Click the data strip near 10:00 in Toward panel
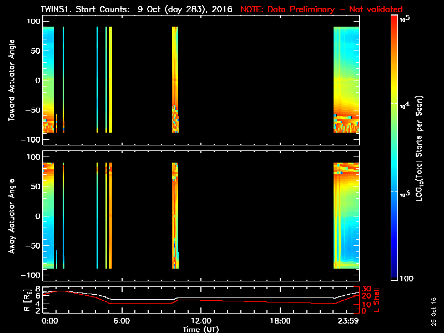The width and height of the screenshot is (444, 333). click(175, 79)
